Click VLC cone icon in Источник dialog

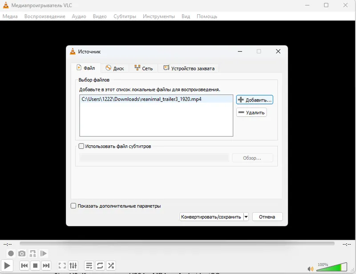(x=73, y=52)
